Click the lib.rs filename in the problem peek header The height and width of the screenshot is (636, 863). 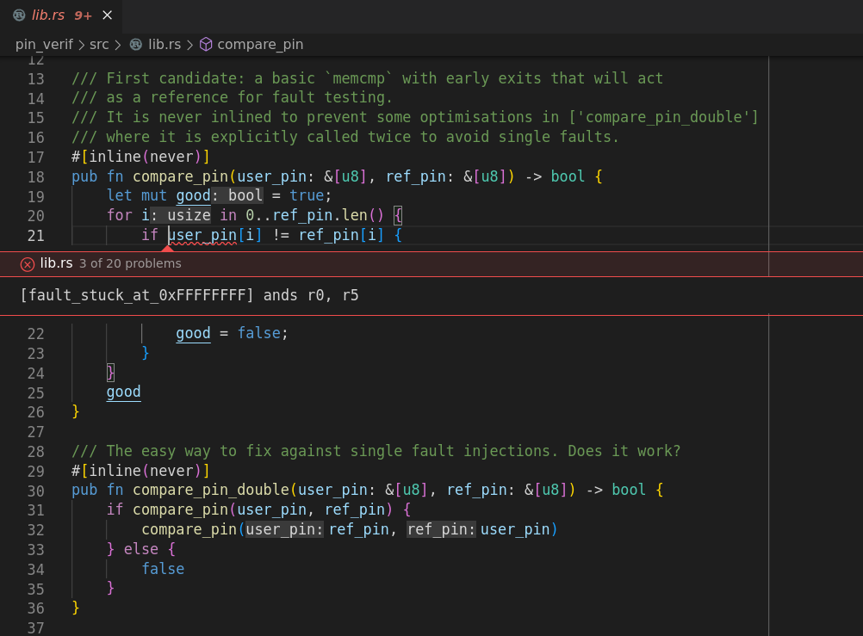(x=56, y=263)
